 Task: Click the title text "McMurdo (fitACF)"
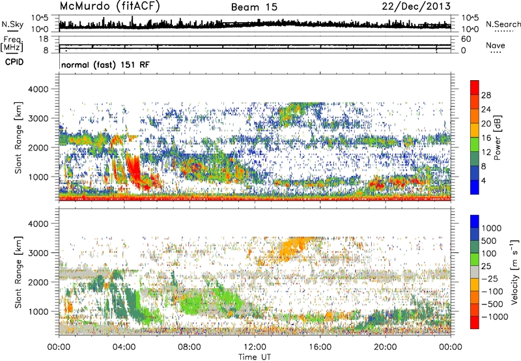click(x=109, y=7)
